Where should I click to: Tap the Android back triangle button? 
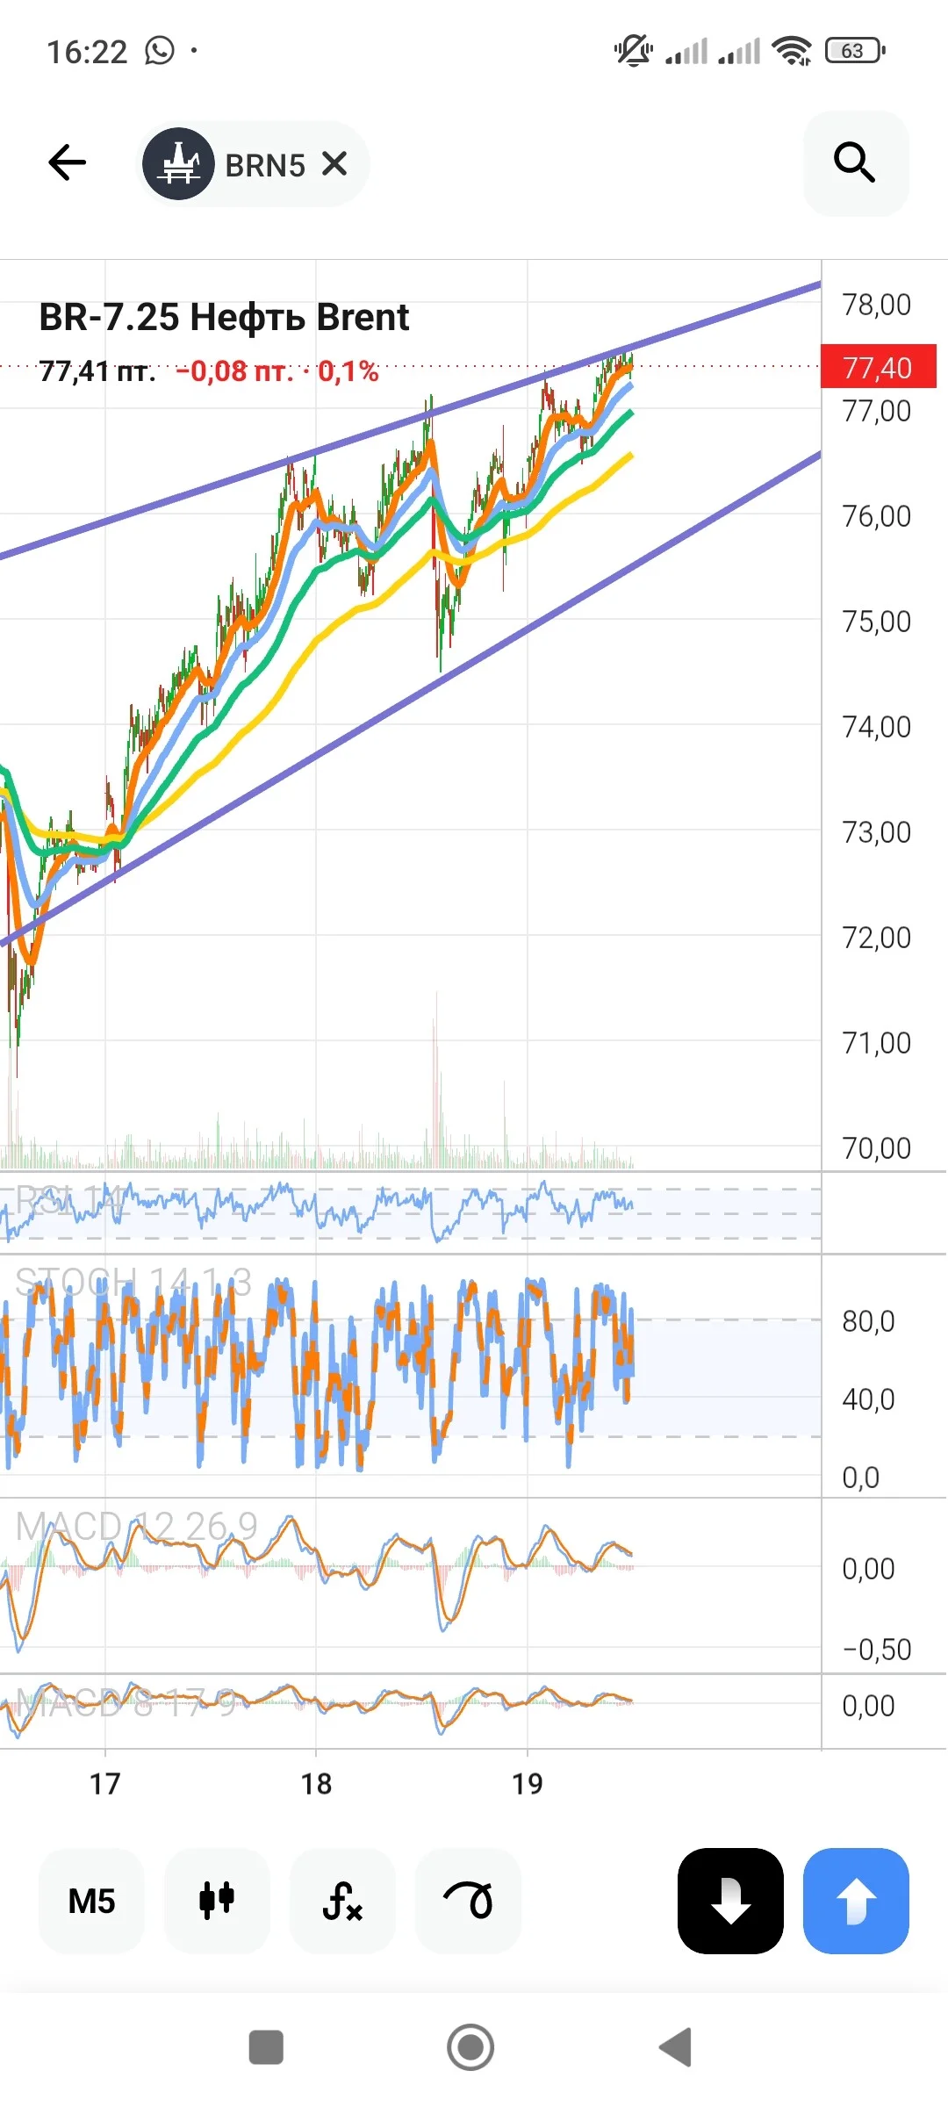(676, 2048)
